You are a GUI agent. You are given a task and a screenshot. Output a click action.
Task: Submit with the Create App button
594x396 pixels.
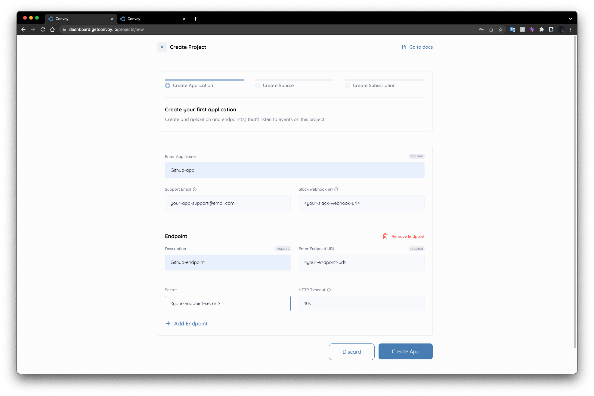[405, 352]
